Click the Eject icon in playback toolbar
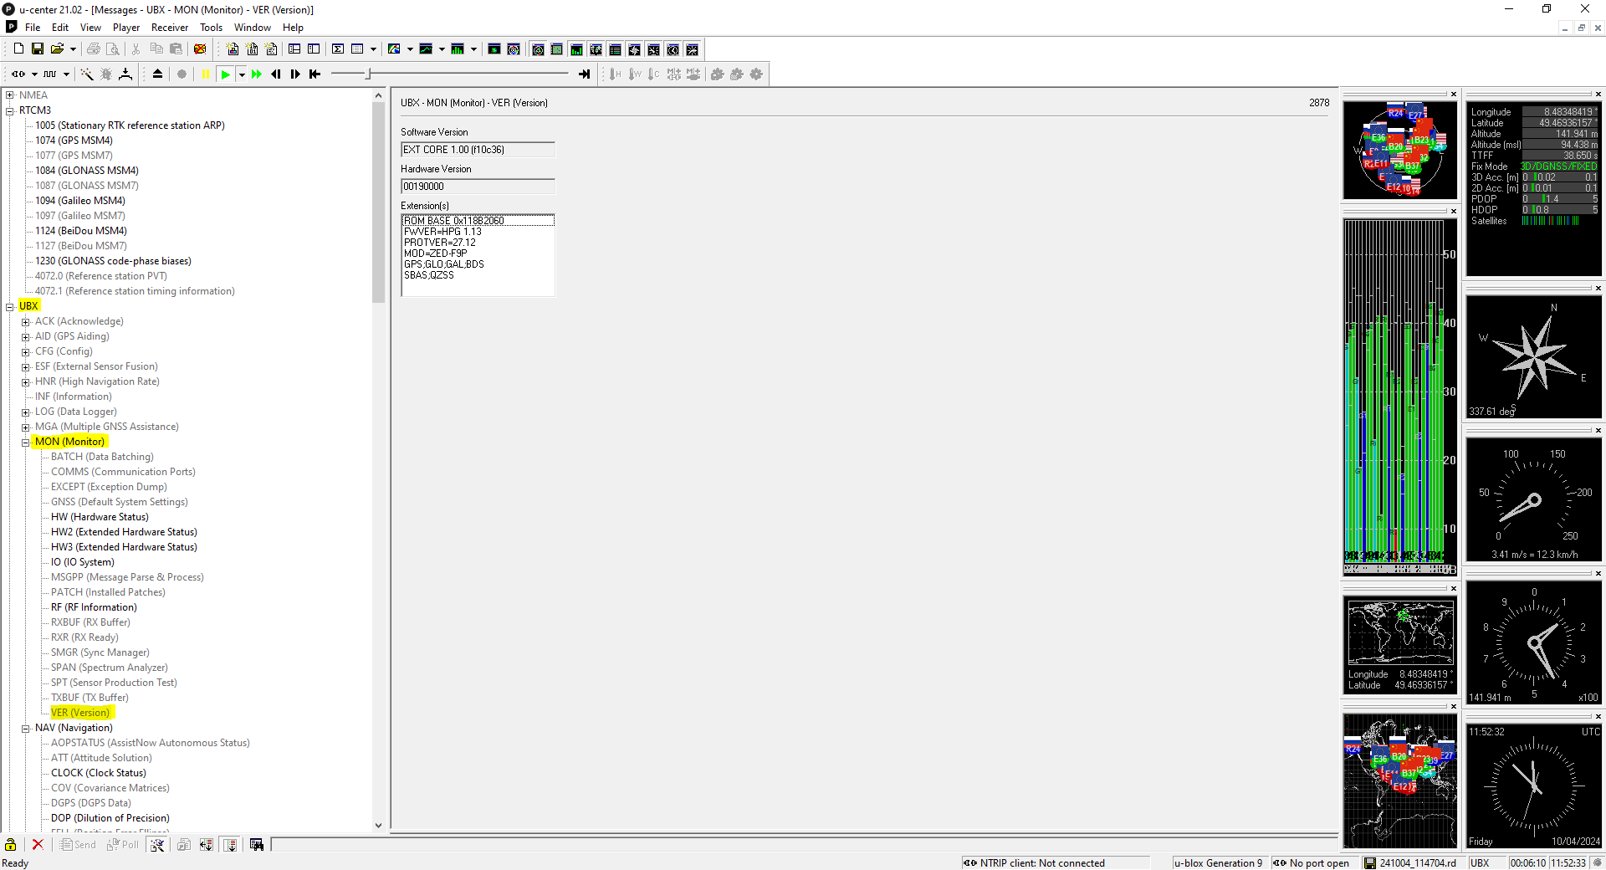The height and width of the screenshot is (870, 1606). [157, 74]
